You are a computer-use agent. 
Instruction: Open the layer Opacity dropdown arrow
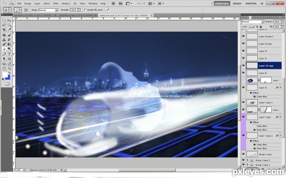click(283, 22)
